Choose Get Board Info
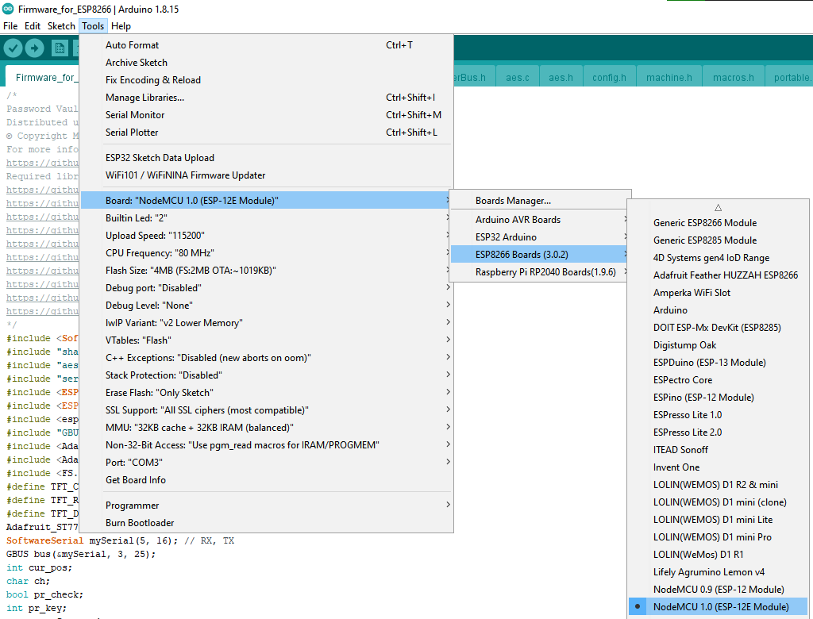This screenshot has width=813, height=619. (x=267, y=480)
